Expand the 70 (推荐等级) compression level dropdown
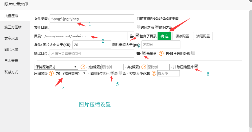This screenshot has height=132, width=252. [71, 73]
